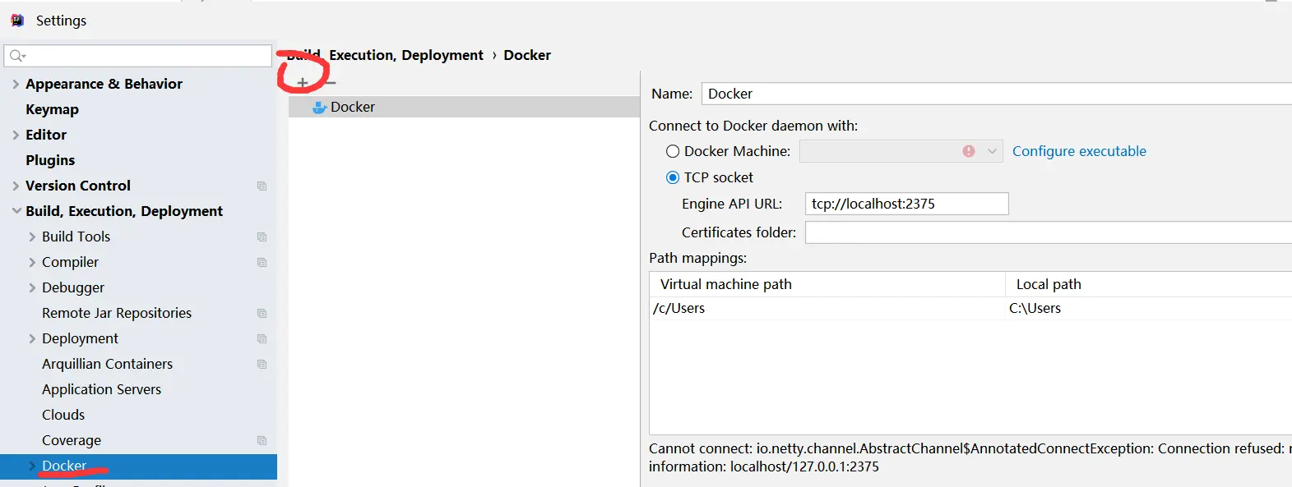
Task: Select Arquillian Containers settings
Action: (107, 364)
